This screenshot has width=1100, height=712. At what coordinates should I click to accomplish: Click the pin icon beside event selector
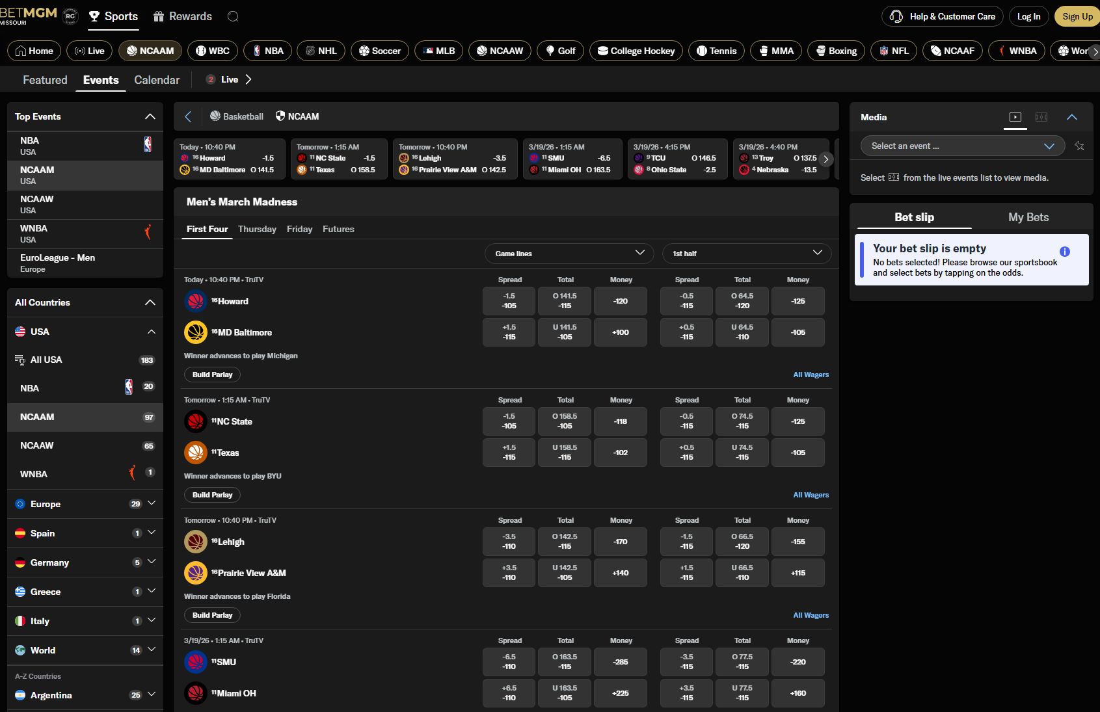pyautogui.click(x=1080, y=146)
